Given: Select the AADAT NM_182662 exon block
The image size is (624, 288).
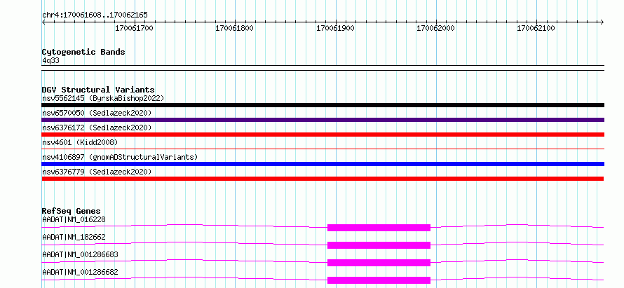Looking at the screenshot, I should [379, 245].
